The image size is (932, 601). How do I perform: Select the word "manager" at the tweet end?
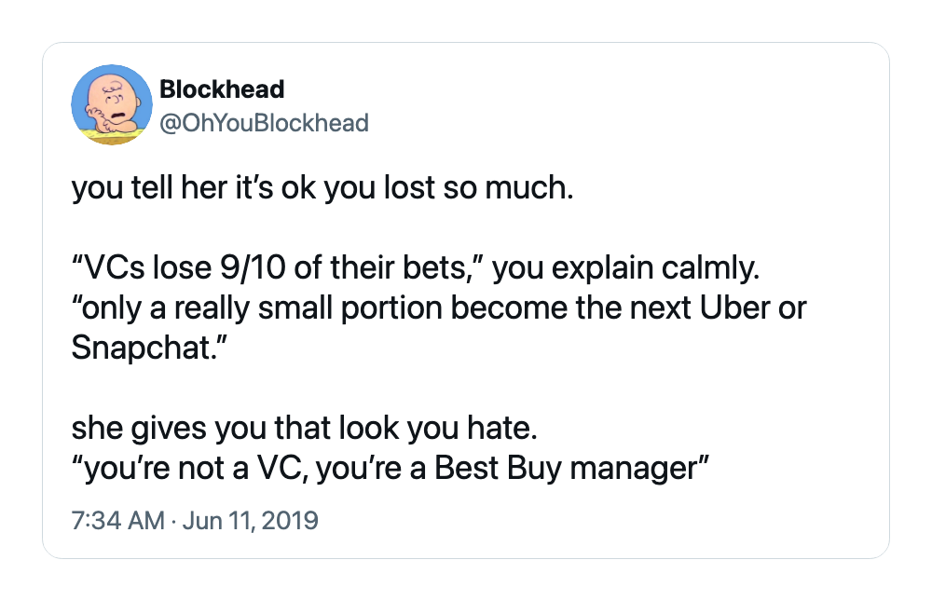(633, 469)
